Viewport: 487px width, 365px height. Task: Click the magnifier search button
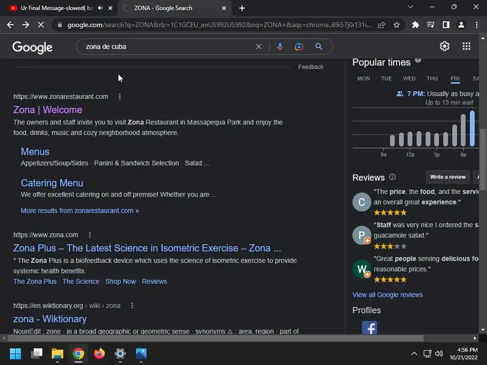coord(319,47)
